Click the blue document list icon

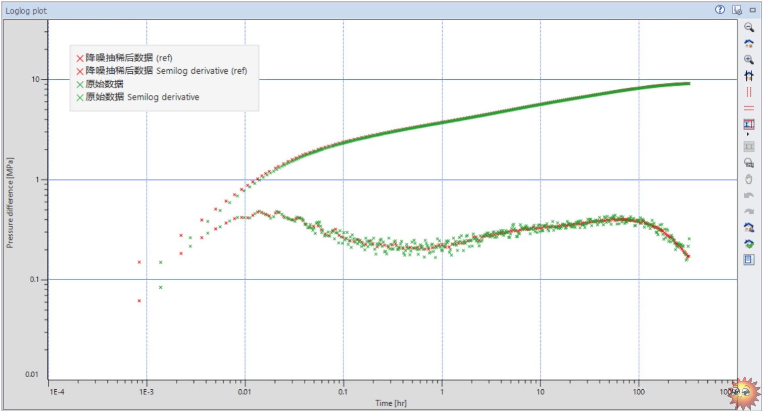pyautogui.click(x=749, y=260)
